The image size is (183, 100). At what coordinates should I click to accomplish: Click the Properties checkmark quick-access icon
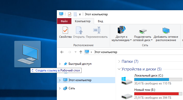coord(70,14)
